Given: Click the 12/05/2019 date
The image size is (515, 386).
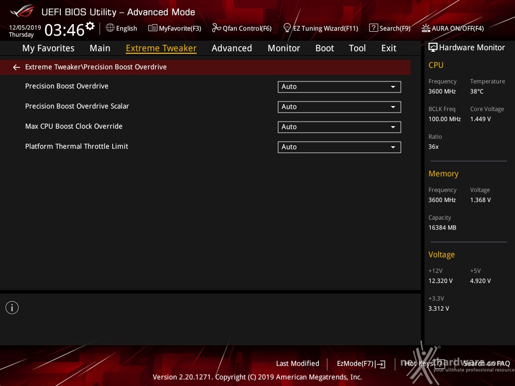Looking at the screenshot, I should [x=25, y=28].
